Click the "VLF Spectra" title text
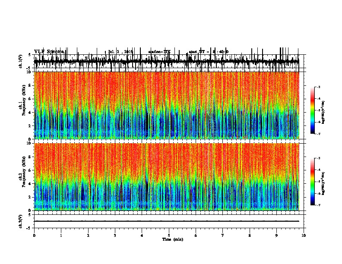Viewport: 342px width, 264px height. [x=49, y=52]
